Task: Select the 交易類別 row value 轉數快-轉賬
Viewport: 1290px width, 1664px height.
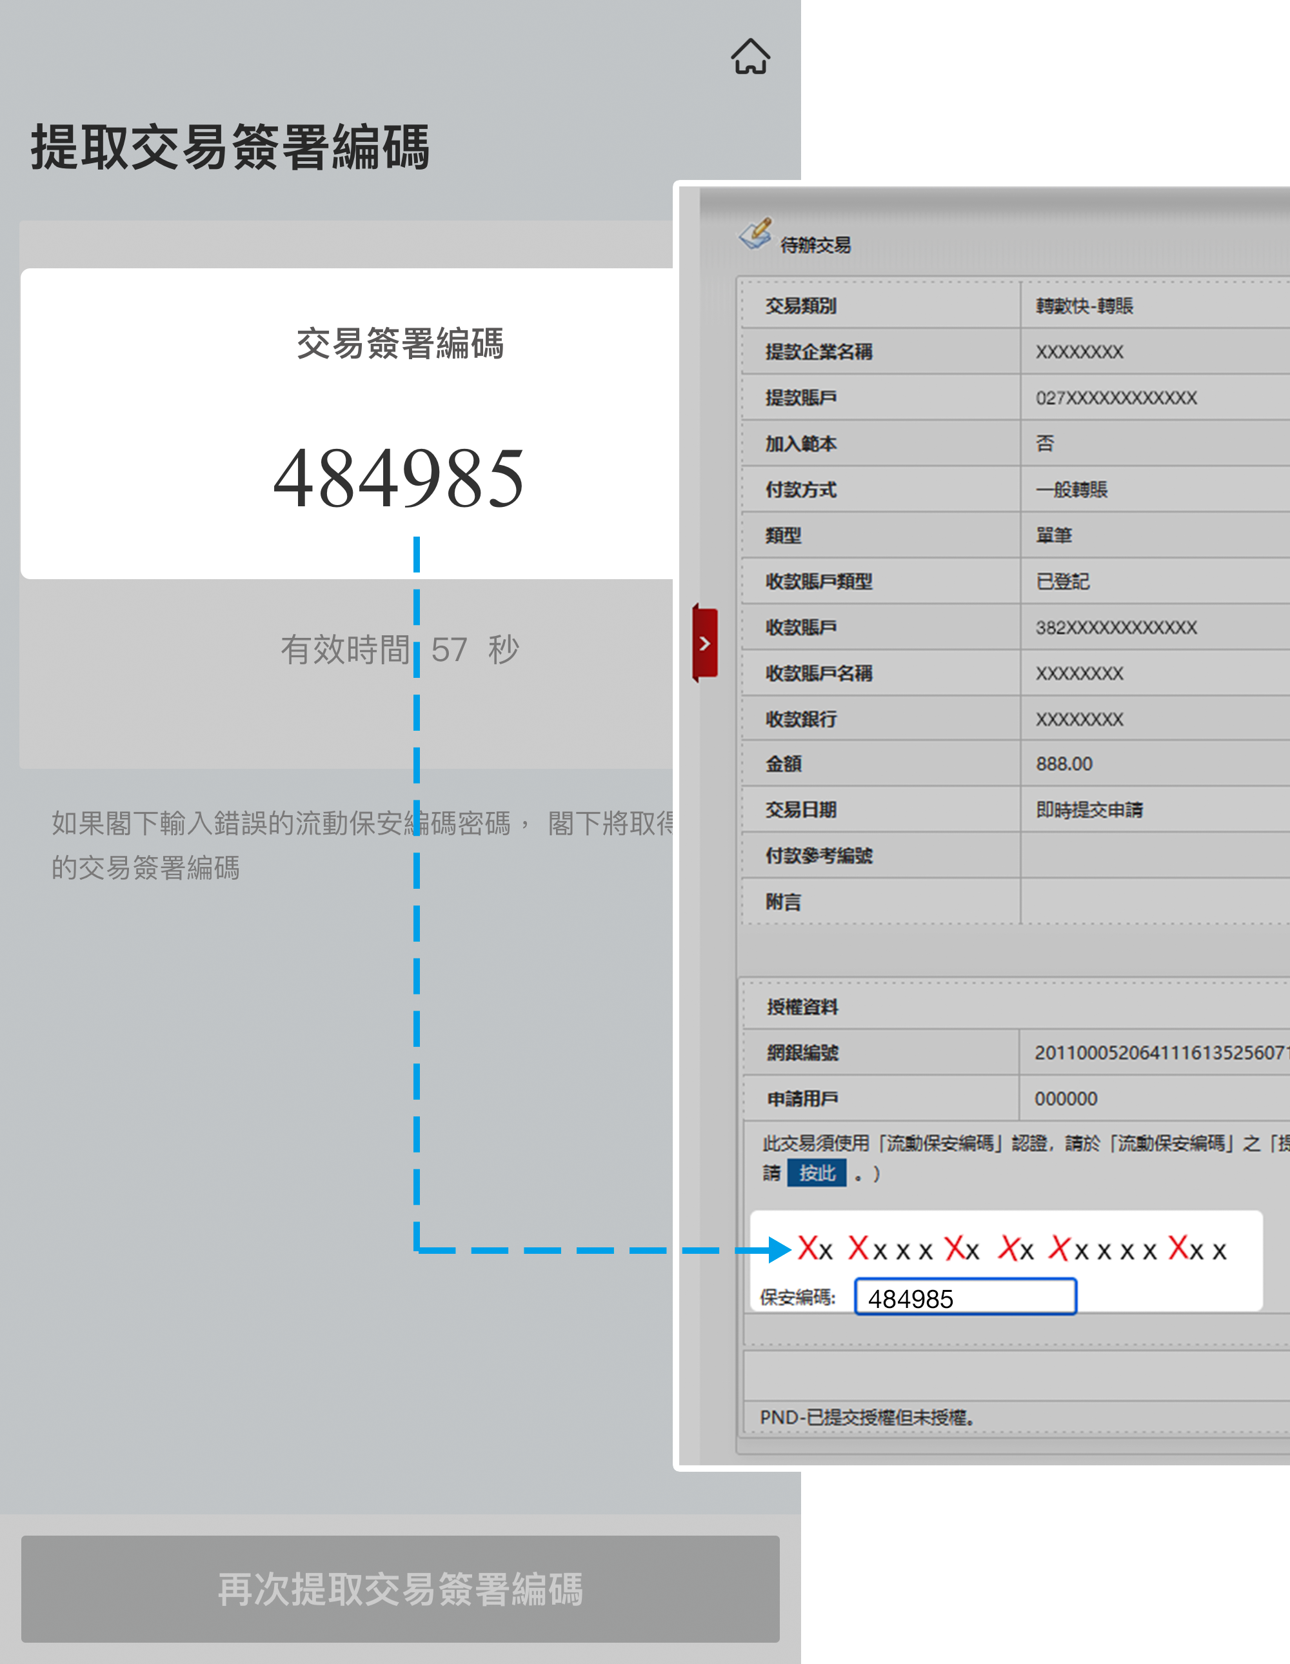Action: tap(1084, 306)
